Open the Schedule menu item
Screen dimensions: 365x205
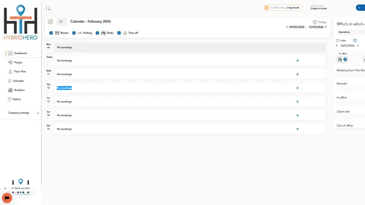point(18,81)
